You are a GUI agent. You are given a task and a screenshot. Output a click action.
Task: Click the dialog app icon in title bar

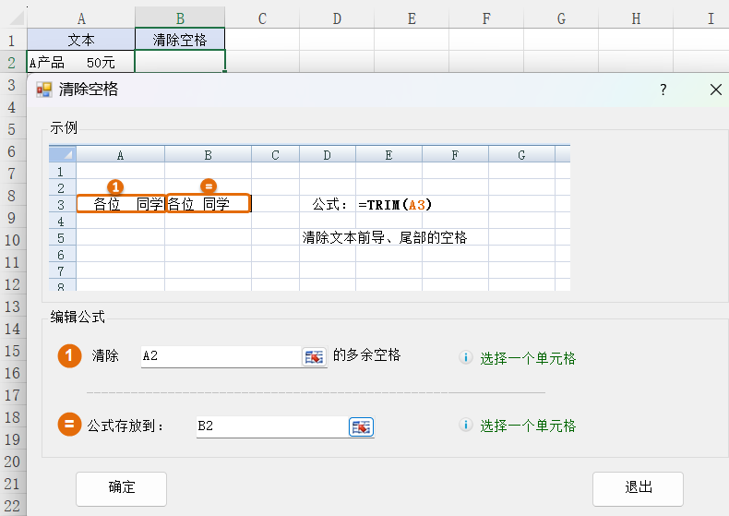pyautogui.click(x=43, y=90)
